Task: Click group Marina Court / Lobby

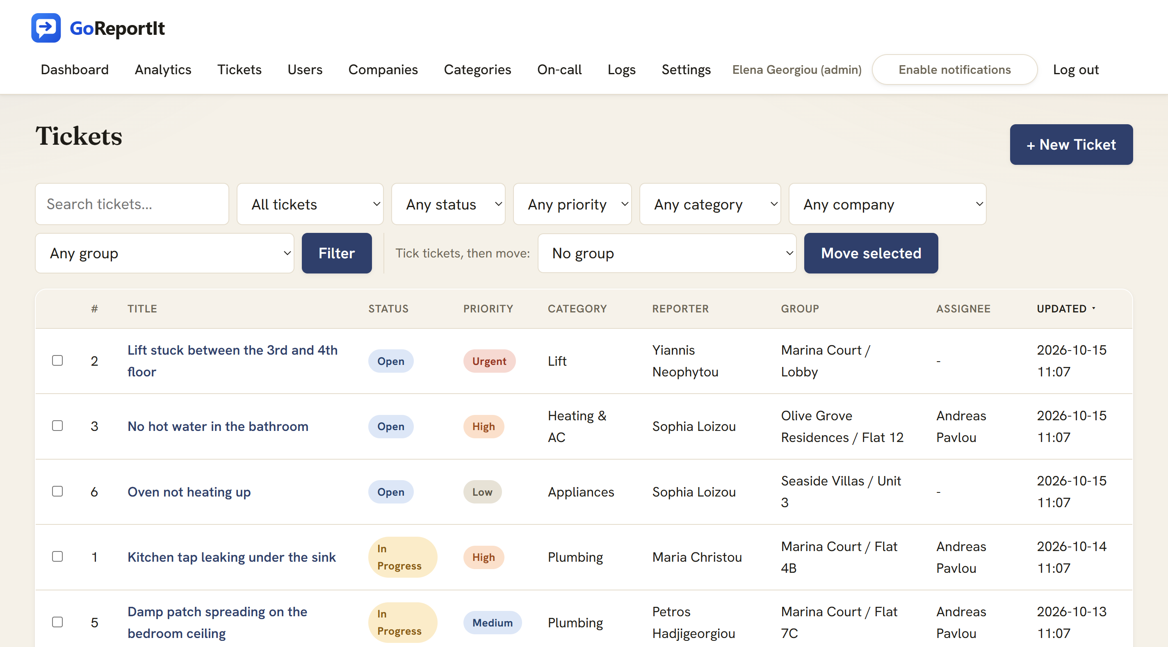Action: point(825,360)
